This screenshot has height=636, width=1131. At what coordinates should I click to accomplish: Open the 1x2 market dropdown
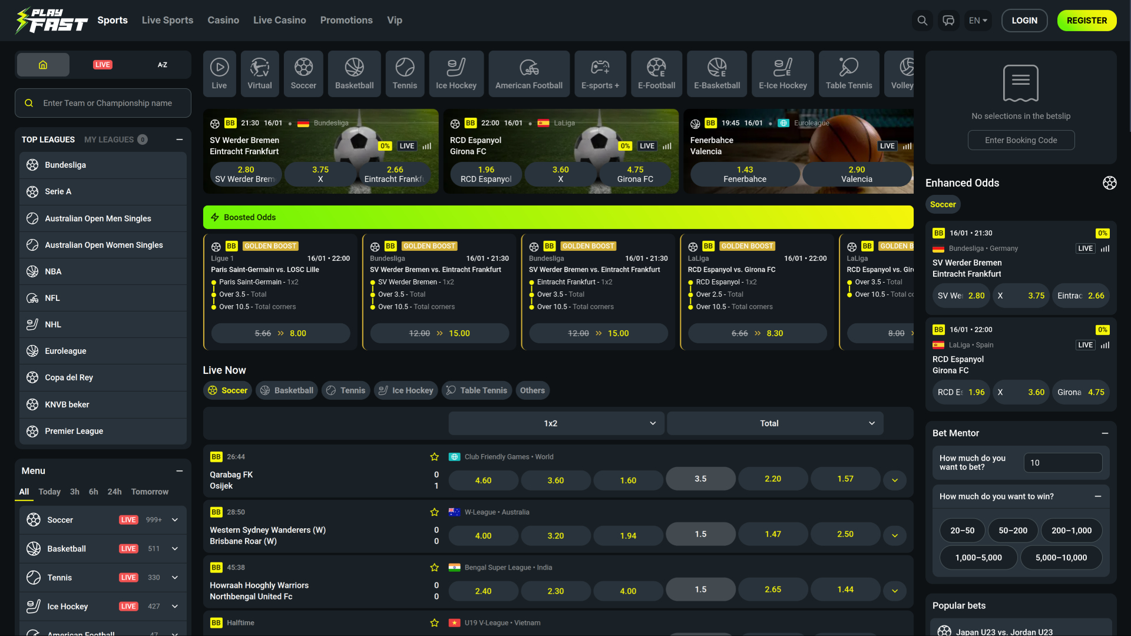point(555,423)
